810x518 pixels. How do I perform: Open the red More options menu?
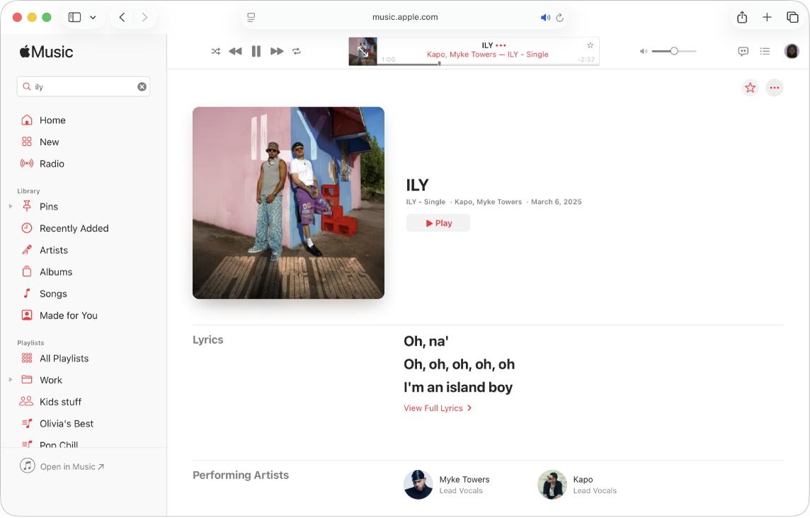tap(775, 88)
